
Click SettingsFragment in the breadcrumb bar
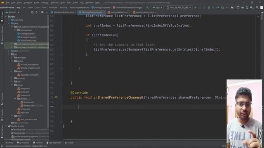point(101,7)
